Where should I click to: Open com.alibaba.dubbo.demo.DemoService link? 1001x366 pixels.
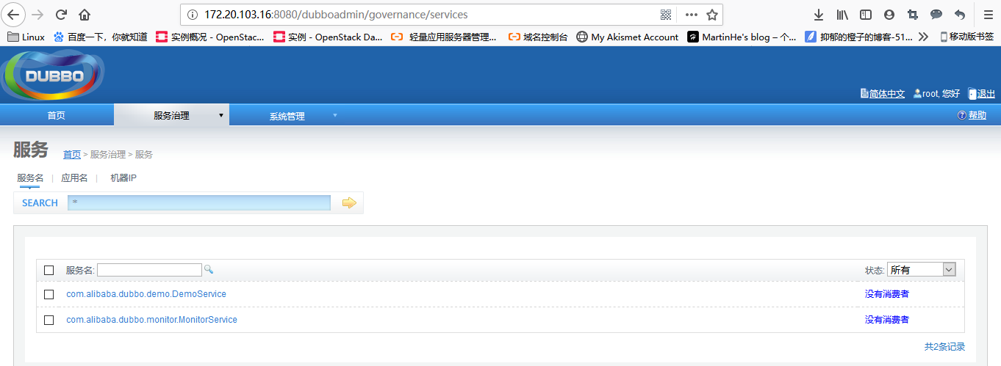coord(146,294)
